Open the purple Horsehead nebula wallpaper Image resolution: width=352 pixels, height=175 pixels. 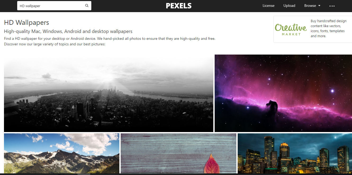click(283, 93)
